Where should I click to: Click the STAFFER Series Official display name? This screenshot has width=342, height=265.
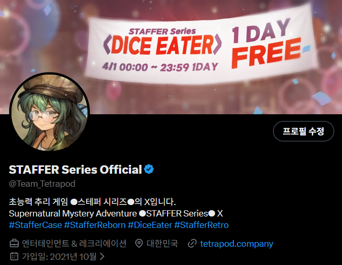tap(75, 170)
